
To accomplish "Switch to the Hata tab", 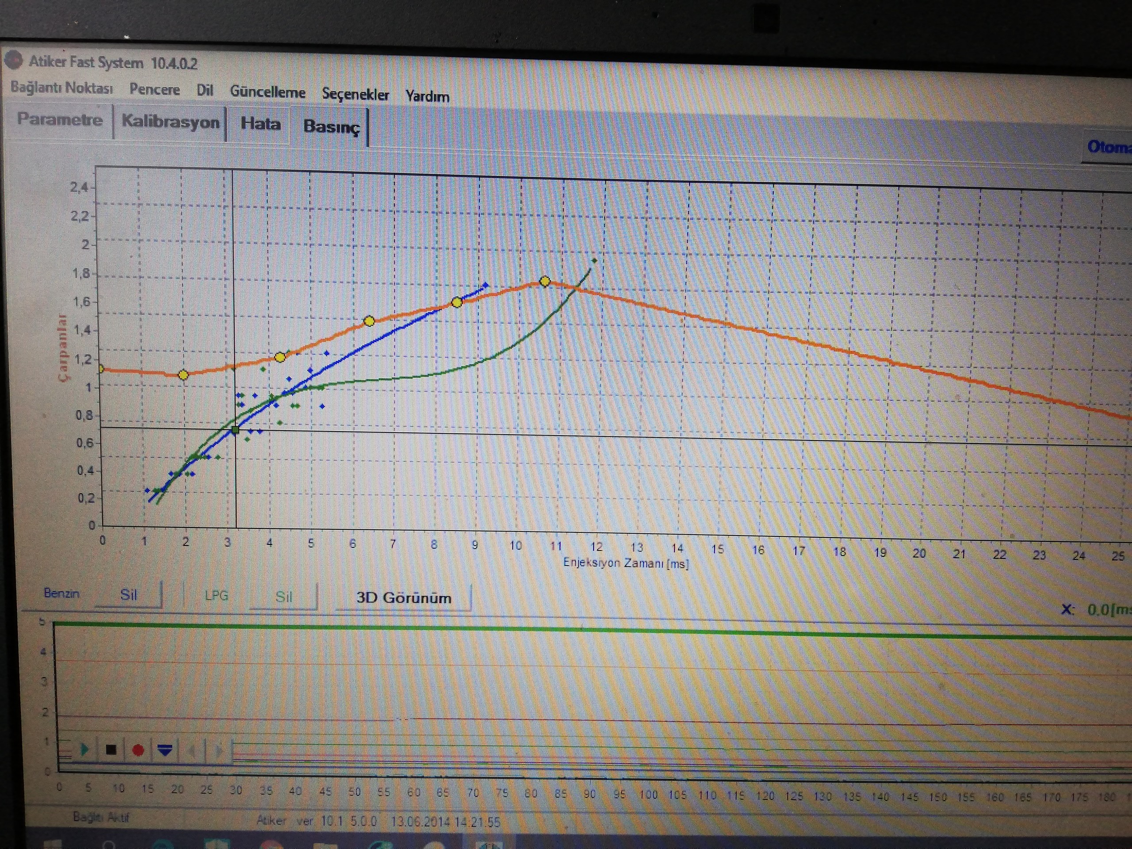I will [x=260, y=124].
